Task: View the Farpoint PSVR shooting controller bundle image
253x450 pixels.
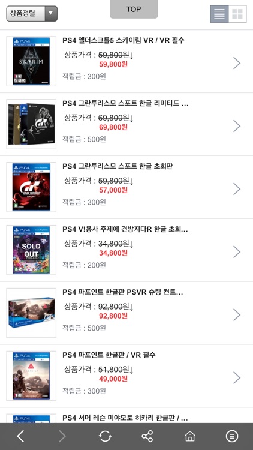Action: tap(31, 313)
